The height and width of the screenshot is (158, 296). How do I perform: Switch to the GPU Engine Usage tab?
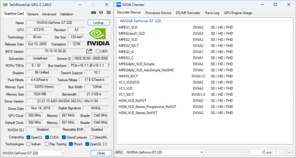click(x=238, y=13)
